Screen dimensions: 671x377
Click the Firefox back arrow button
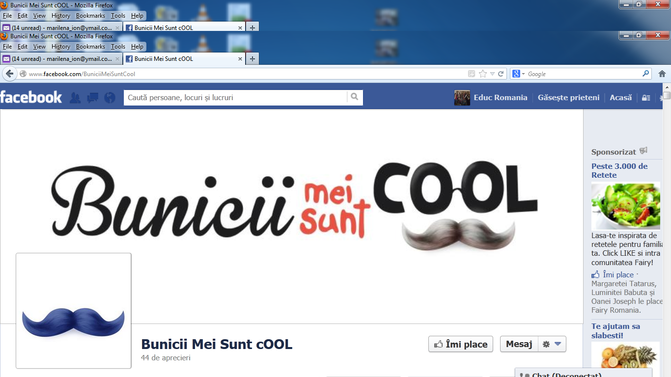9,74
